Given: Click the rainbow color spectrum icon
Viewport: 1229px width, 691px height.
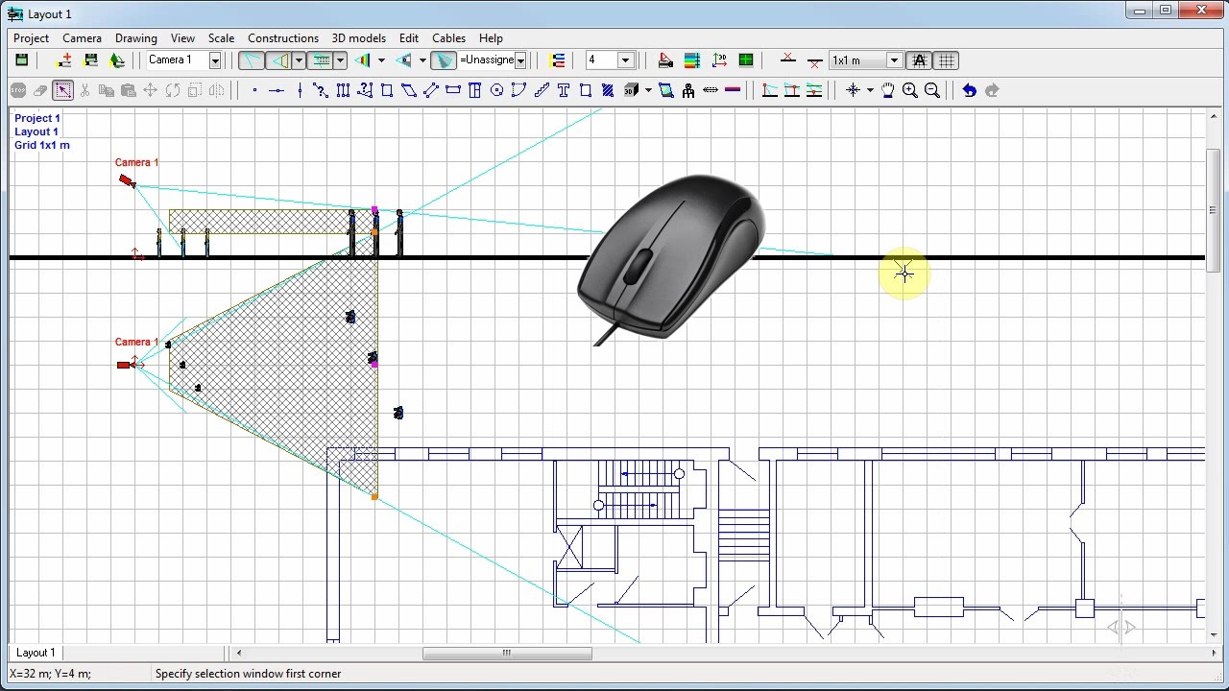Looking at the screenshot, I should coord(362,60).
